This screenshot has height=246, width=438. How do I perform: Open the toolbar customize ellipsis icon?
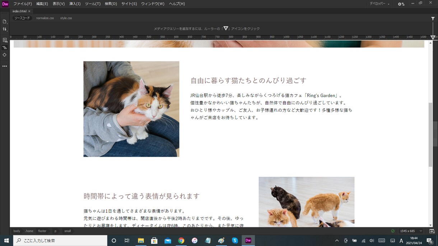tap(5, 66)
